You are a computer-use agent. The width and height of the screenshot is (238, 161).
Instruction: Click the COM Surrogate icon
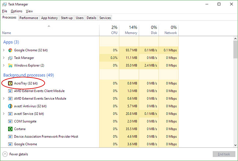10,121
